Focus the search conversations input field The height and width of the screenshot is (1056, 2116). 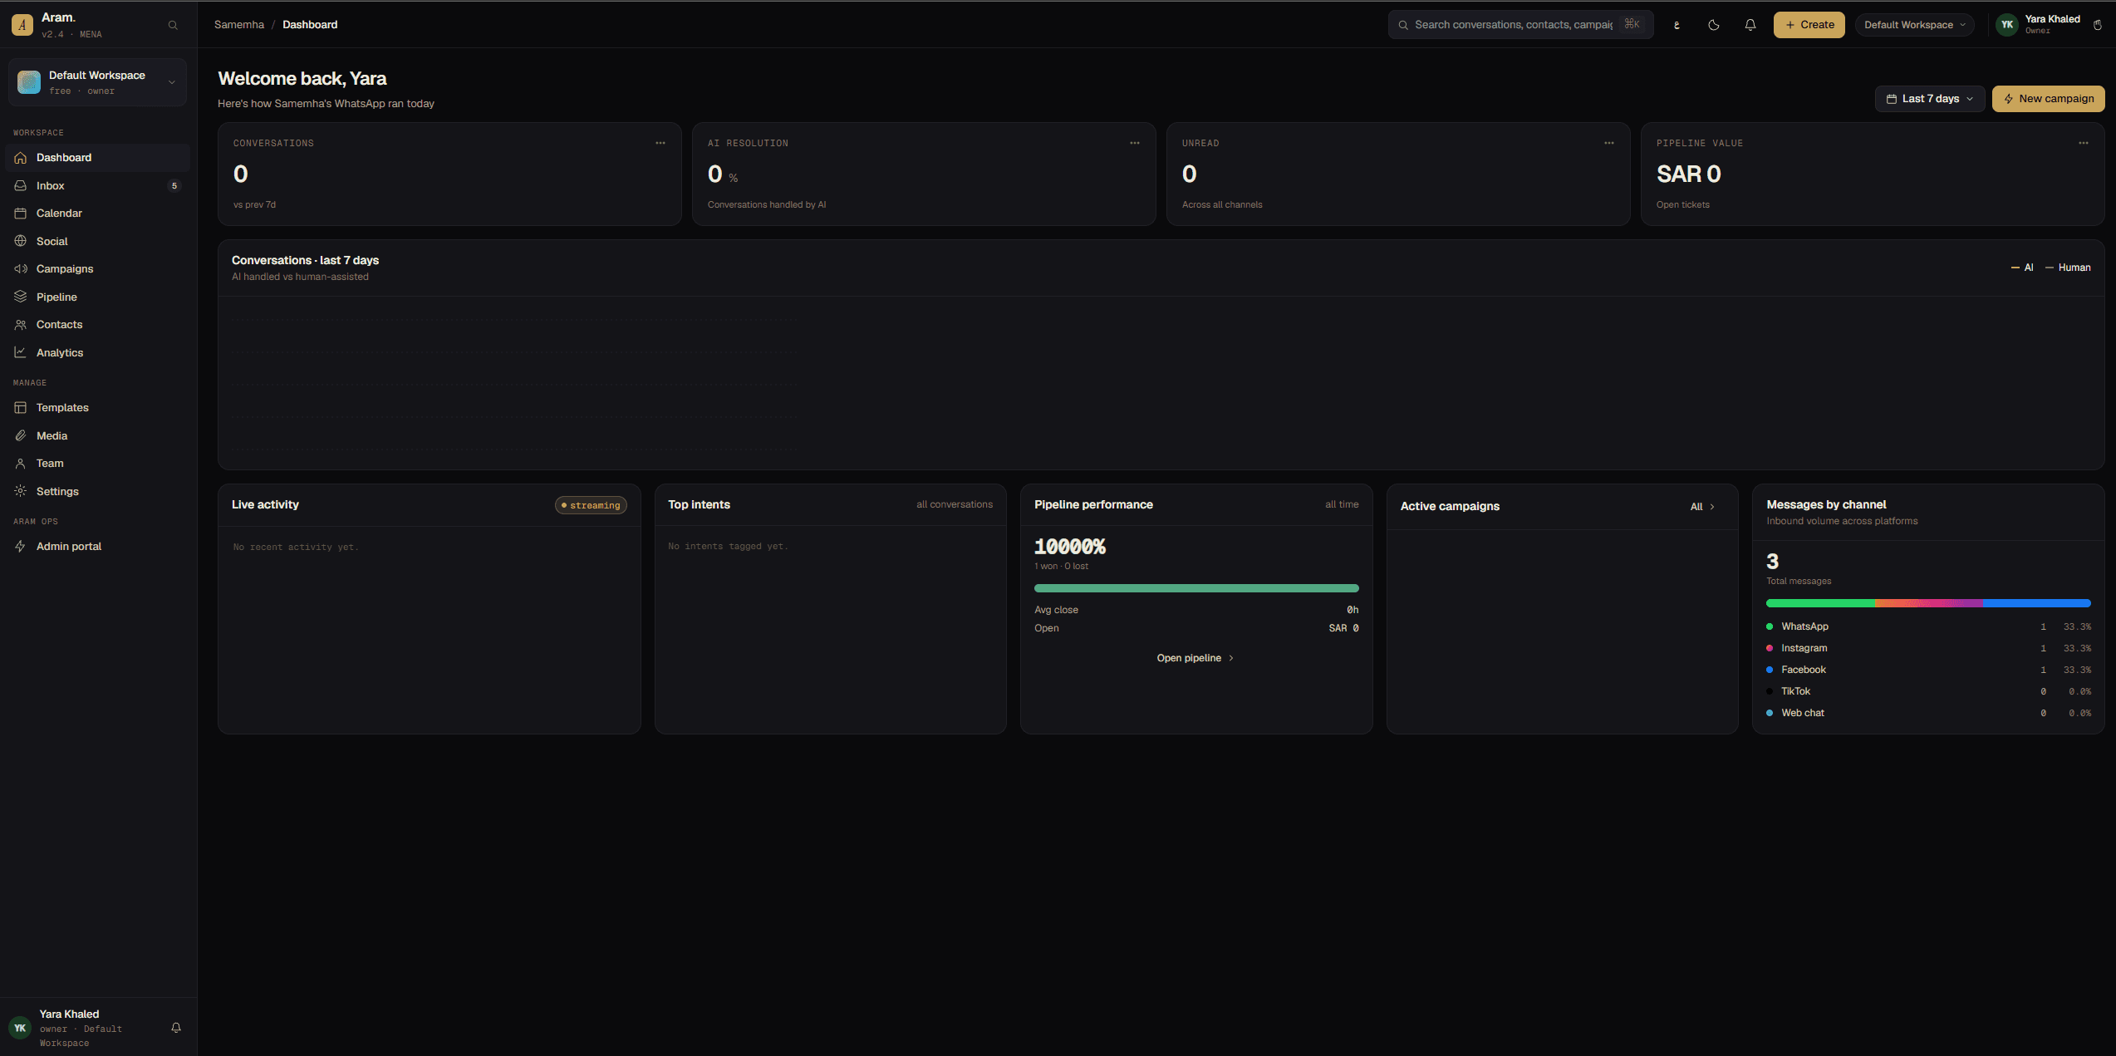[x=1520, y=25]
